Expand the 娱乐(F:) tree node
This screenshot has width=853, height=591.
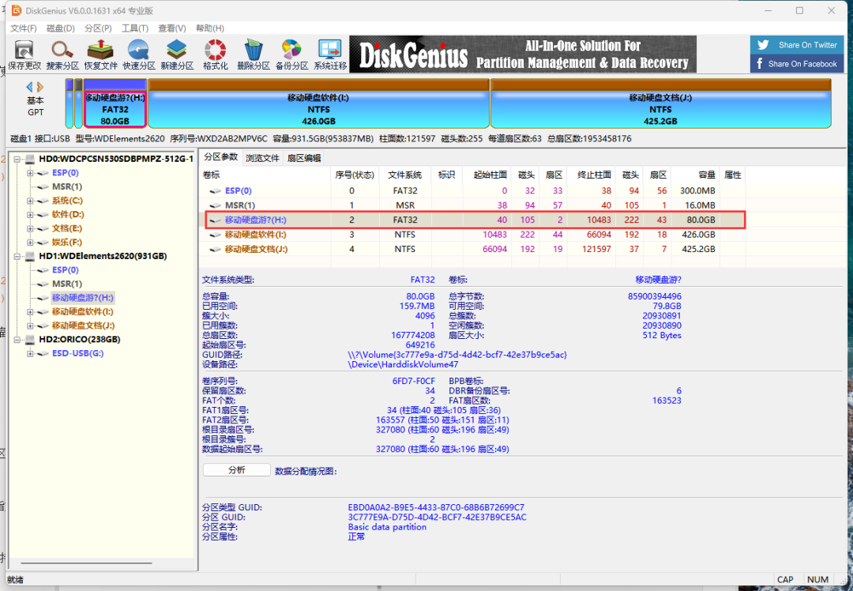[31, 243]
